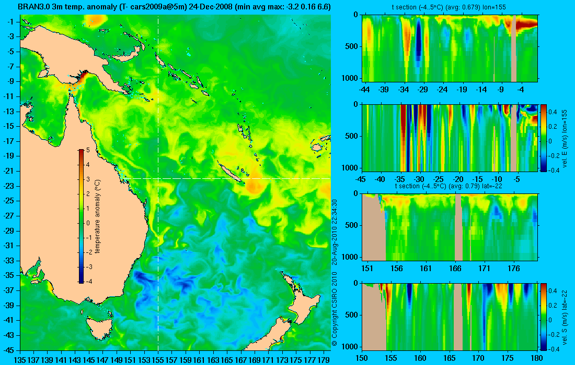Click the '-23' latitude label on main map
575x365 pixels.
[8, 186]
